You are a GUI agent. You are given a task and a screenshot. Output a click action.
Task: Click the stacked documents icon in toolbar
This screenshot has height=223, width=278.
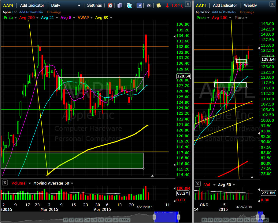click(x=120, y=5)
